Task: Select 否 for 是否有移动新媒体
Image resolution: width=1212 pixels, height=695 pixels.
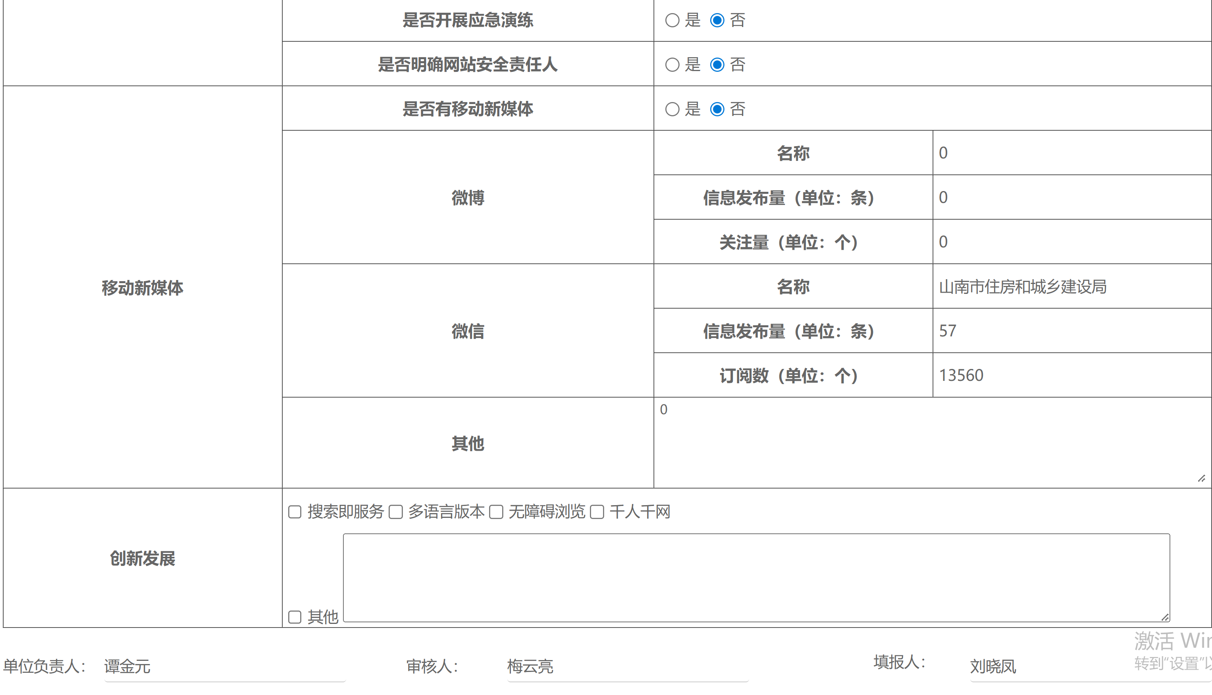Action: 717,109
